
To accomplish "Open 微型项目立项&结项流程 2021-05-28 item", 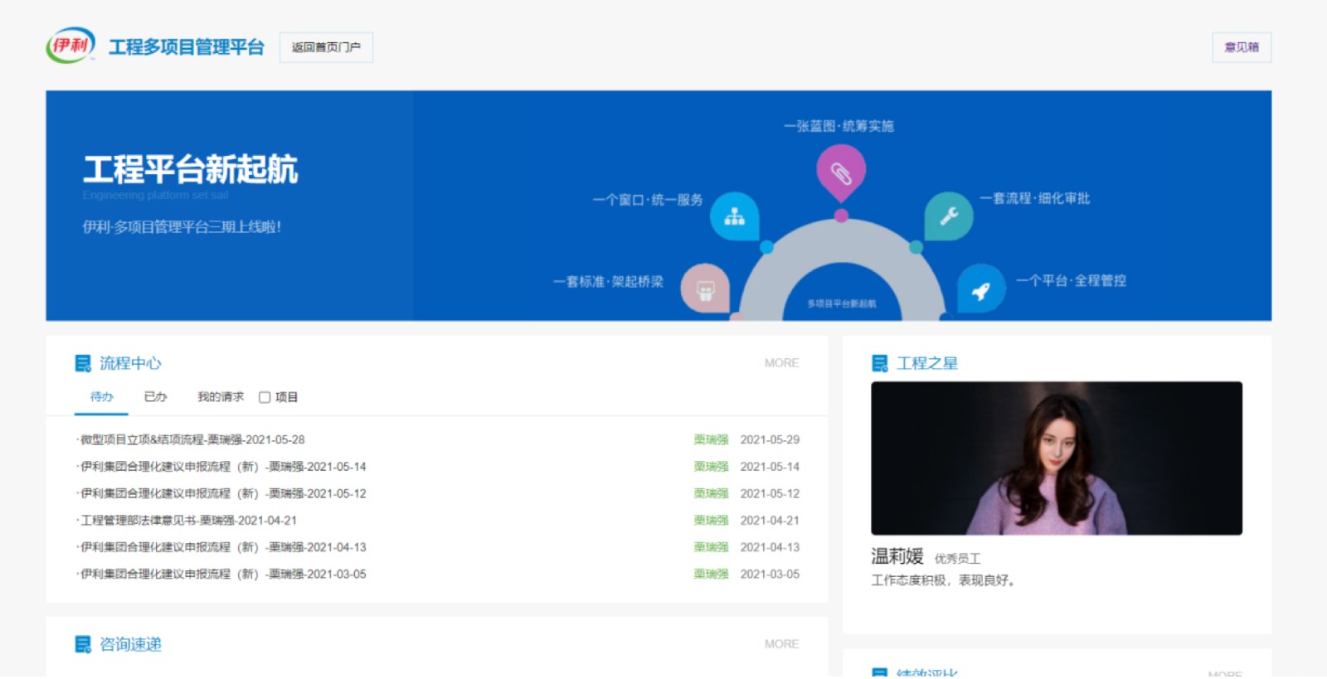I will click(191, 439).
